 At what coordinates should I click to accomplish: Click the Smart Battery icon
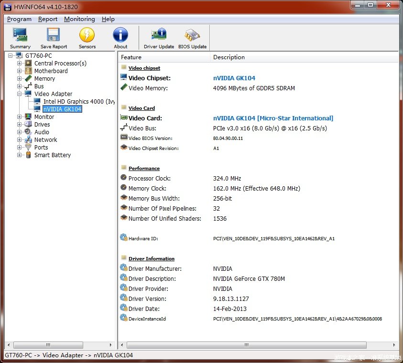(28, 155)
